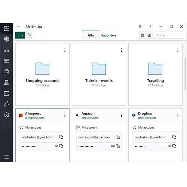Open the Amazon entry options menu
Image resolution: width=187 pixels, height=187 pixels.
tap(121, 115)
